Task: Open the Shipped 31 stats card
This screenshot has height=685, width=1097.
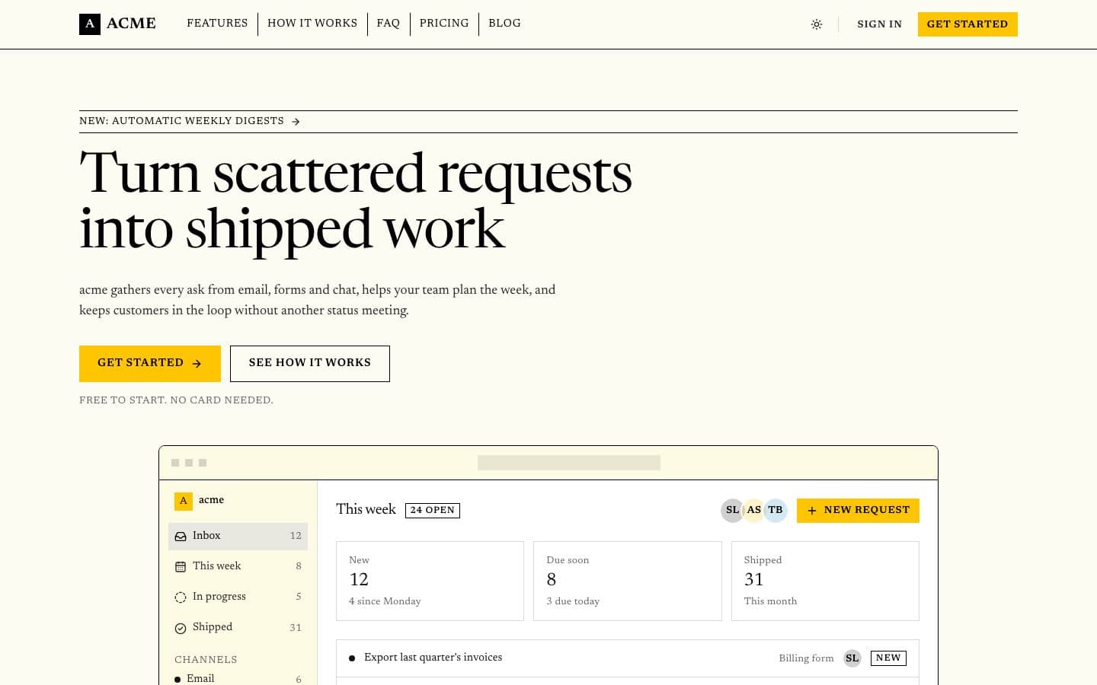Action: [825, 581]
